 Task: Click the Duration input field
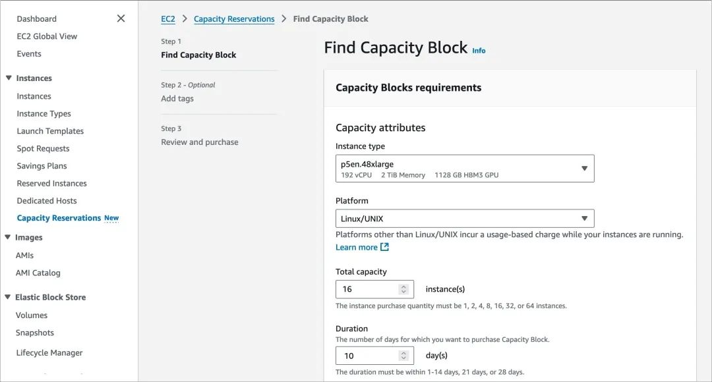point(367,356)
